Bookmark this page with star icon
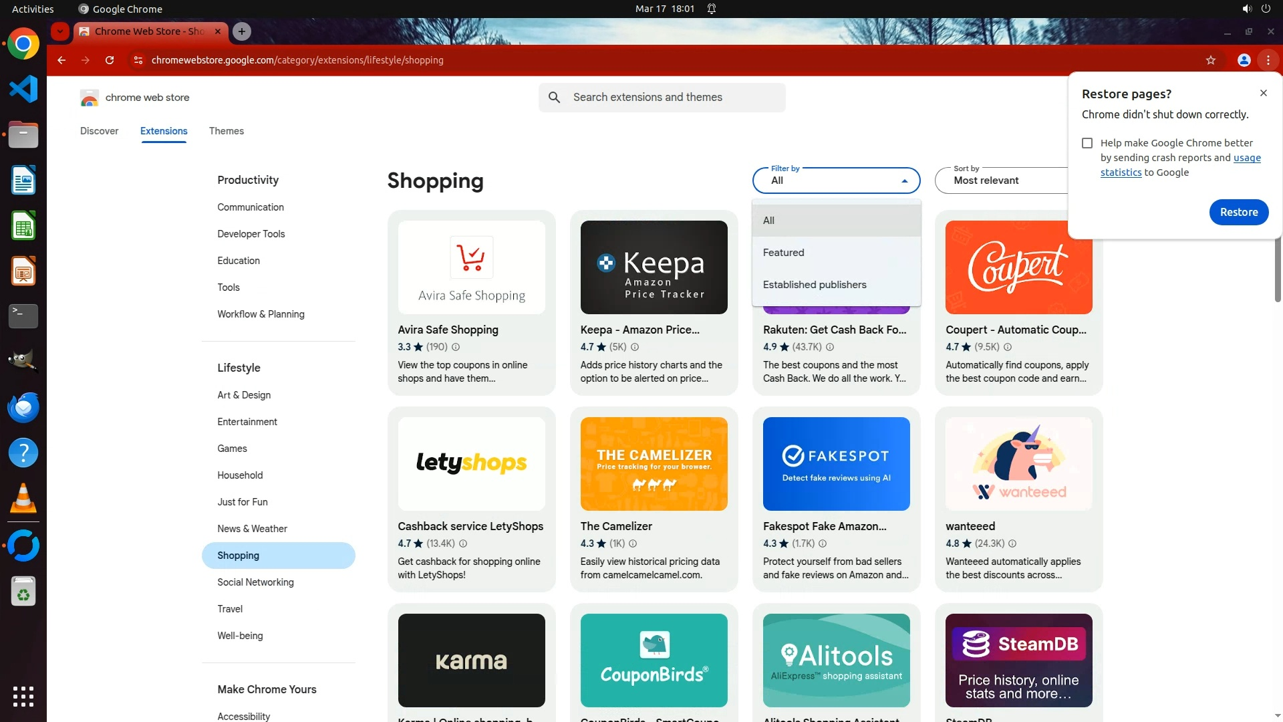The width and height of the screenshot is (1283, 722). (1210, 60)
